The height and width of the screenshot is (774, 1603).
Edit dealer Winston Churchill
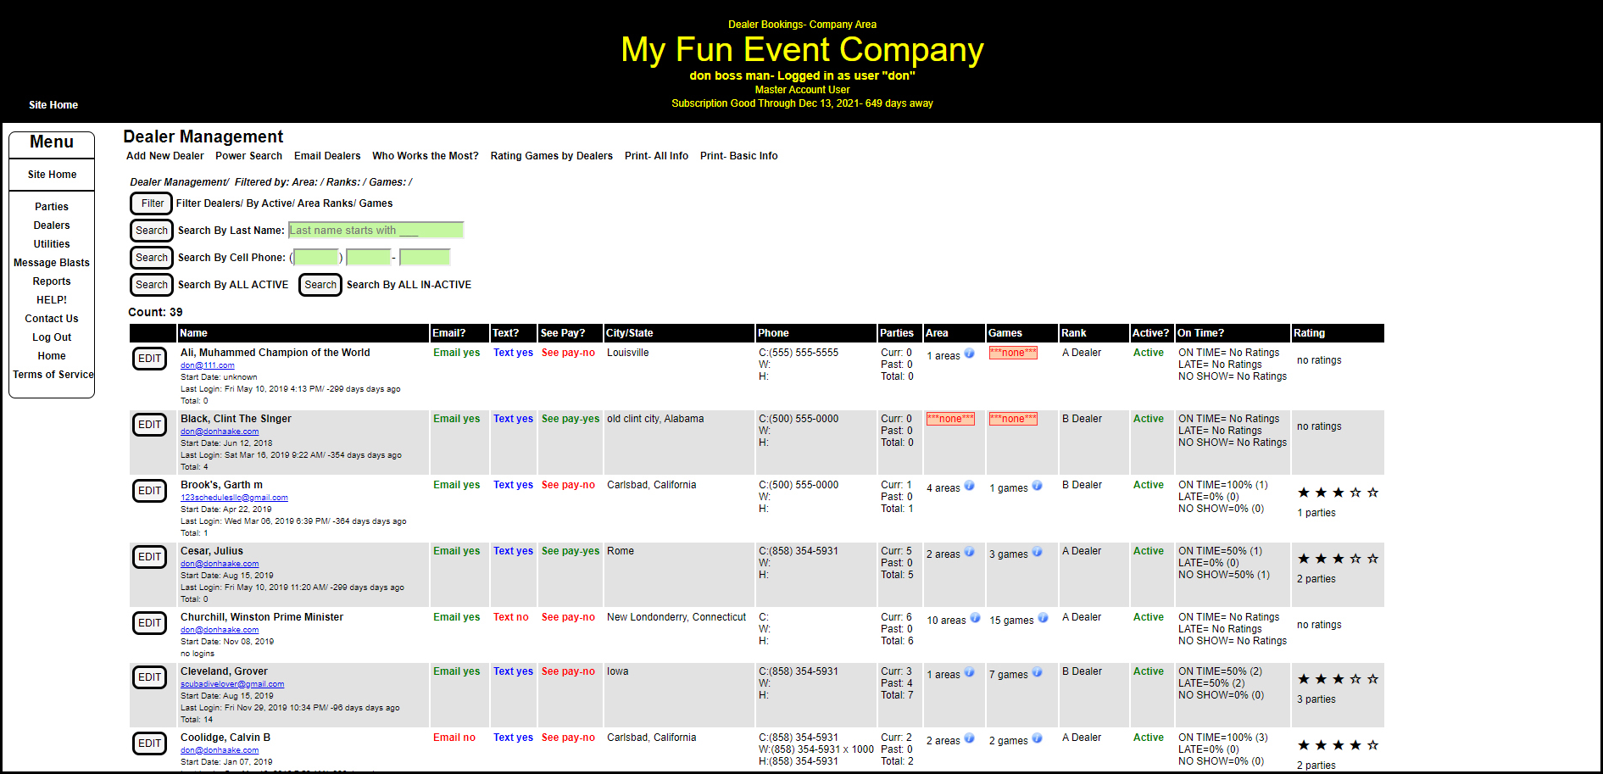pos(149,623)
